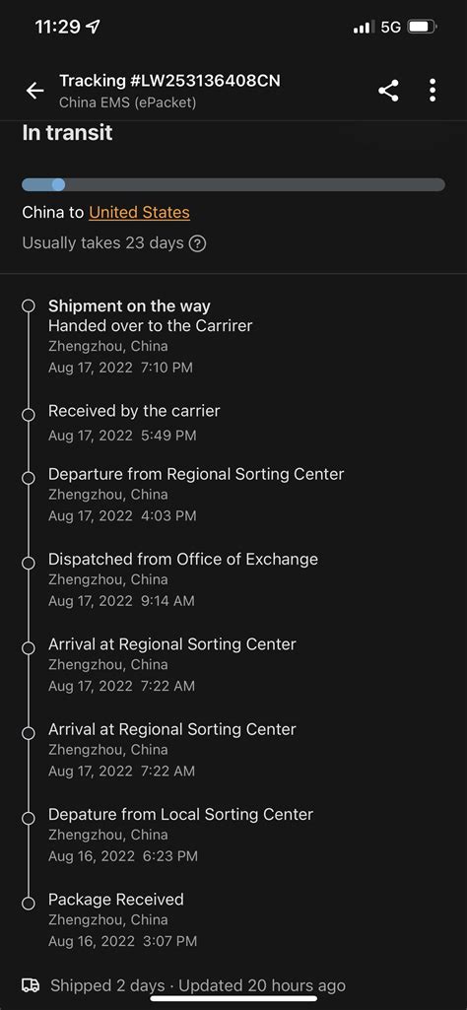
Task: Tap Shipped 2 days updated status line
Action: (x=198, y=985)
